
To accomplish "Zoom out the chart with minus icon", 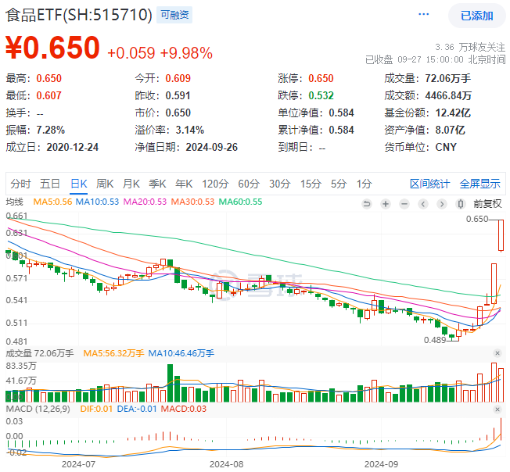I will coord(404,203).
